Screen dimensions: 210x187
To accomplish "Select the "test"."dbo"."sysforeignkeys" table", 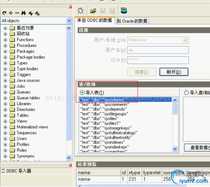I will (125, 128).
